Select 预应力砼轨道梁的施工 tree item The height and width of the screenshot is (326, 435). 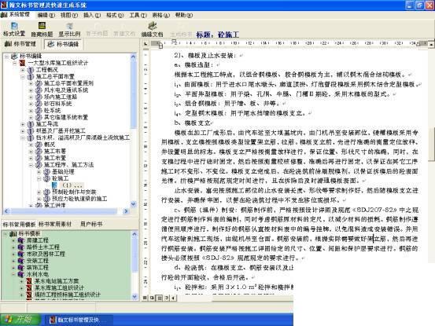click(x=79, y=199)
